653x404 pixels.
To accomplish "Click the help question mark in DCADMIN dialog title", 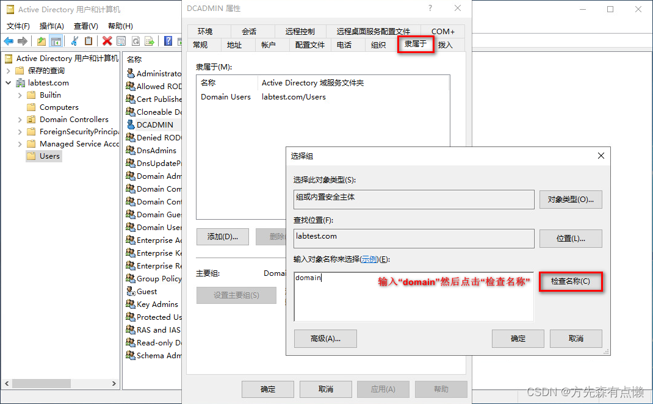I will point(430,9).
